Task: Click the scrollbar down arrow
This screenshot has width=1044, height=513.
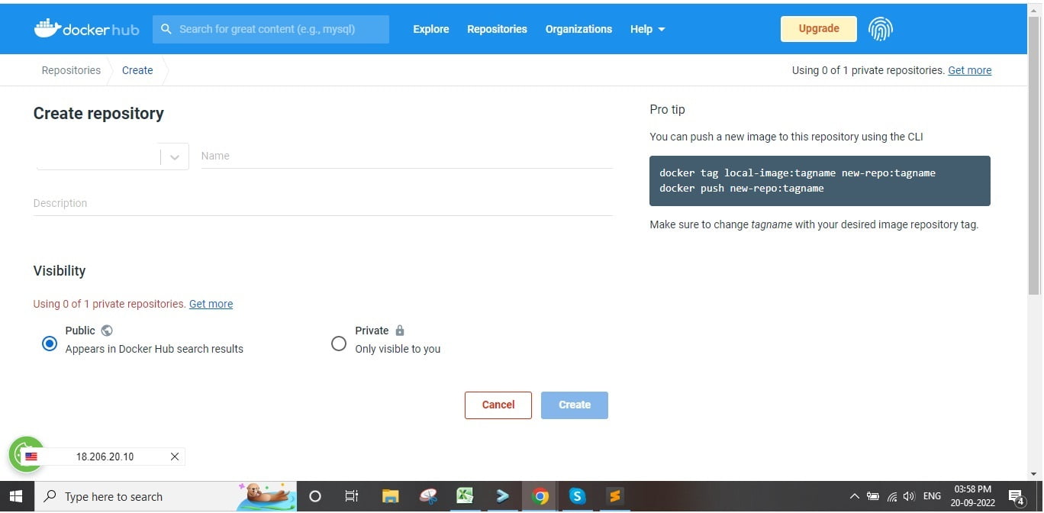Action: 1034,473
